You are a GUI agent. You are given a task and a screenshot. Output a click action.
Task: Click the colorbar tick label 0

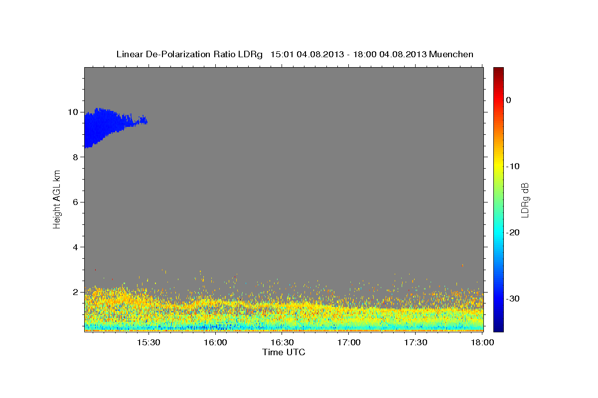click(x=508, y=100)
